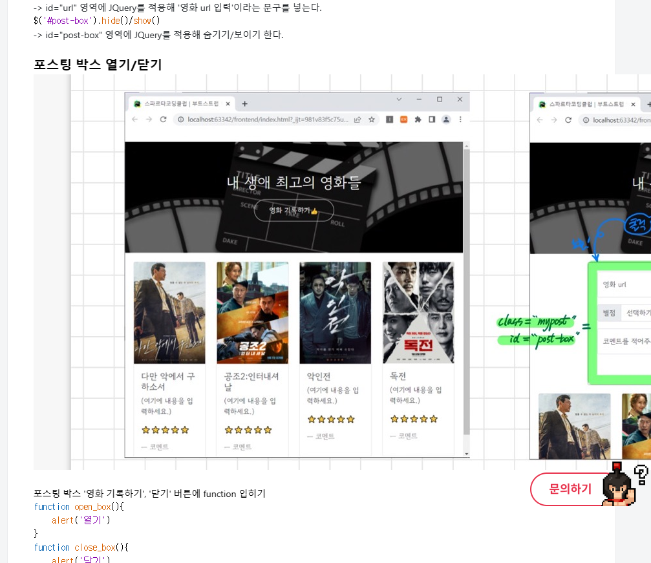Click the — 코멘트 text under 악인전
Image resolution: width=651 pixels, height=563 pixels.
321,436
